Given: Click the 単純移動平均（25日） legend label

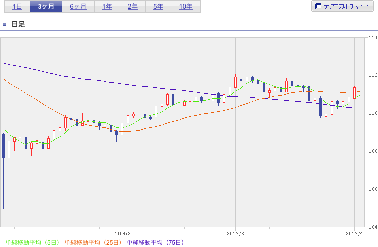Looking at the screenshot, I should pyautogui.click(x=93, y=242).
